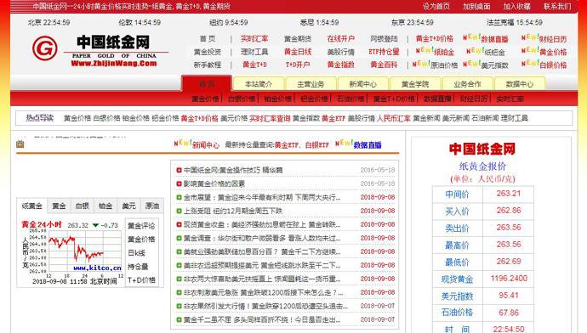Switch to the 新闻中心 tab
587x333 pixels.
pyautogui.click(x=362, y=84)
